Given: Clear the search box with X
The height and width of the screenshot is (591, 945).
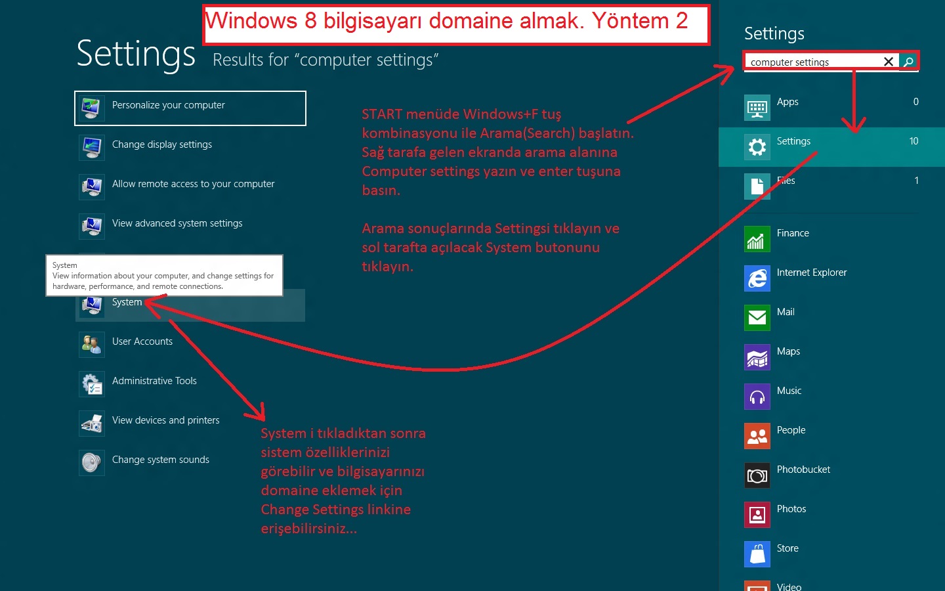Looking at the screenshot, I should click(889, 62).
